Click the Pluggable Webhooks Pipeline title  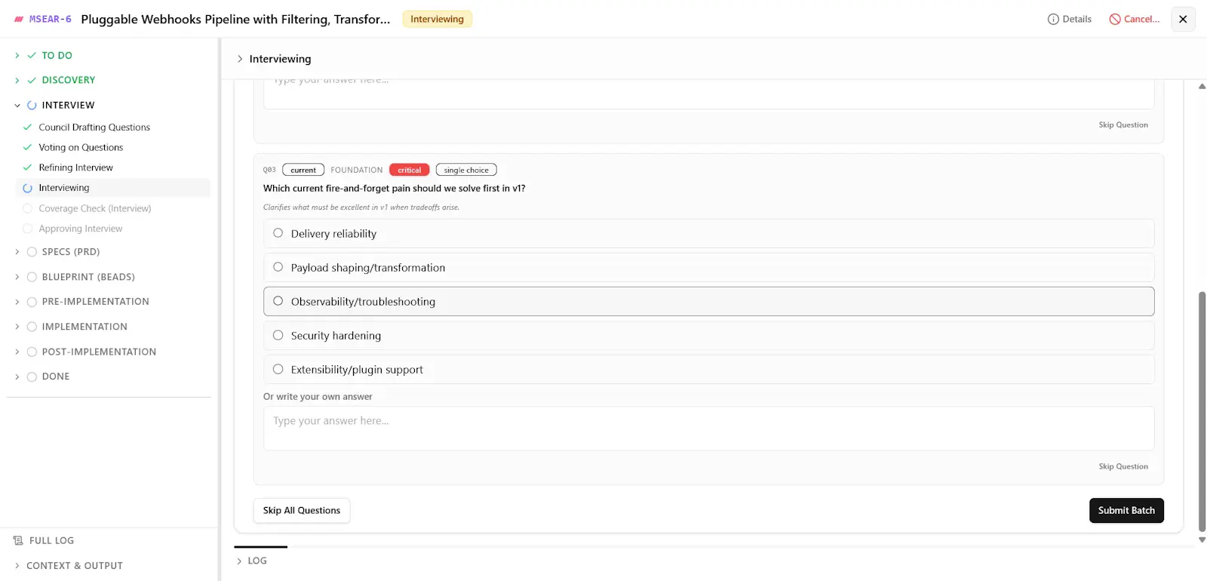click(235, 20)
